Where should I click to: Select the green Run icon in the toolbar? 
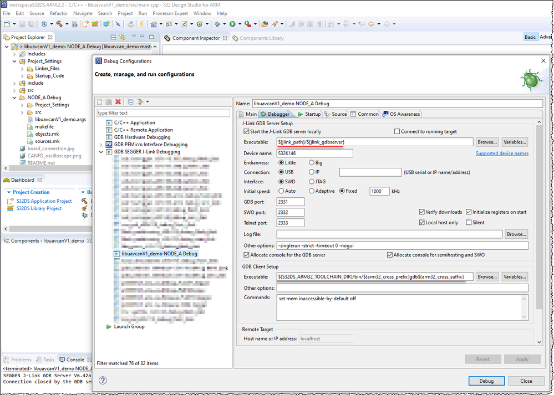(232, 24)
